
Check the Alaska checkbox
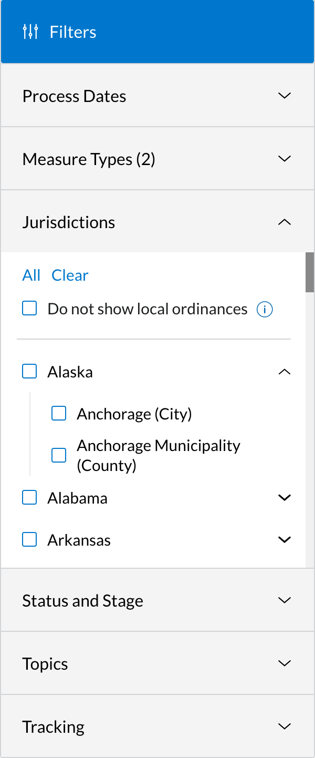(29, 371)
